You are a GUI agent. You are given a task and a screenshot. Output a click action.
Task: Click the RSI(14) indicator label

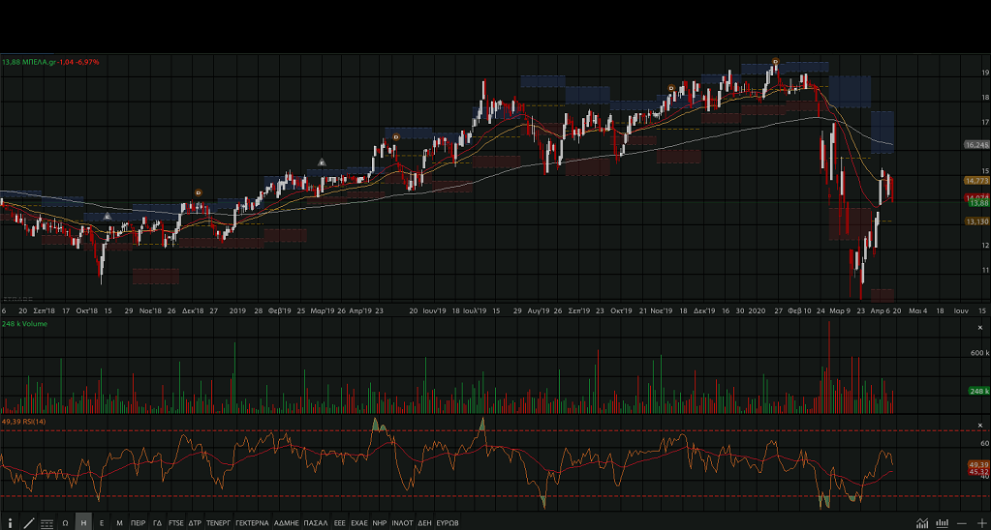[23, 422]
